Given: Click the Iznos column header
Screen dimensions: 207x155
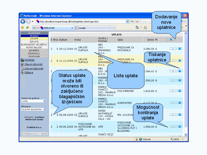Looking at the screenshot, I should click(x=151, y=40).
